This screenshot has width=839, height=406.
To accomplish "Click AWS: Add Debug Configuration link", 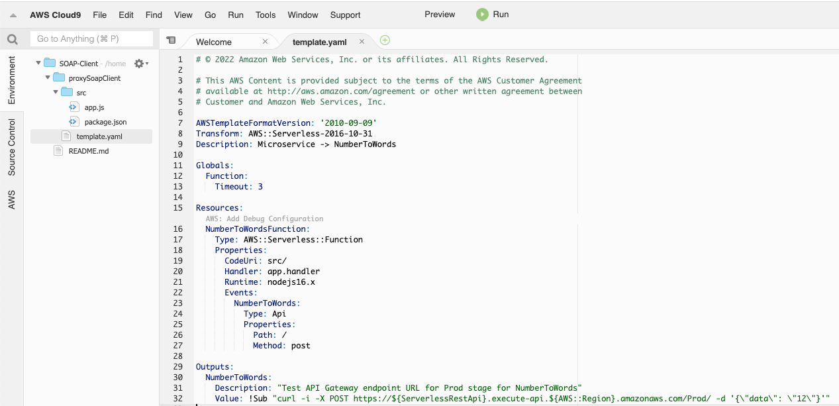I will click(x=264, y=219).
